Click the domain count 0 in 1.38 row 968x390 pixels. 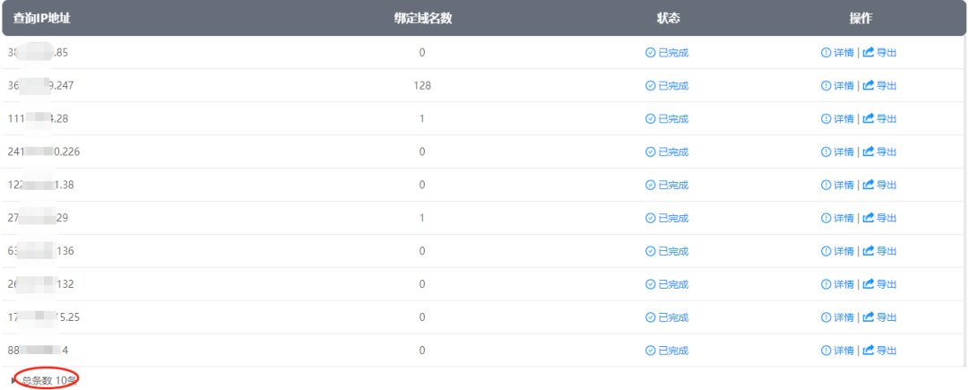(x=422, y=185)
